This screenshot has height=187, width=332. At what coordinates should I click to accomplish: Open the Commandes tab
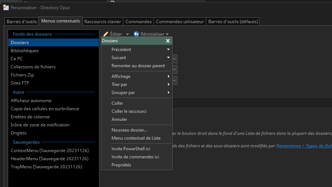pos(138,22)
